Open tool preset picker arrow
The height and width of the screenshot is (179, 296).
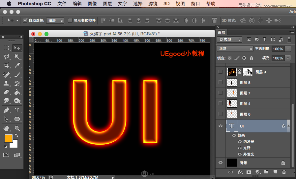coord(17,20)
